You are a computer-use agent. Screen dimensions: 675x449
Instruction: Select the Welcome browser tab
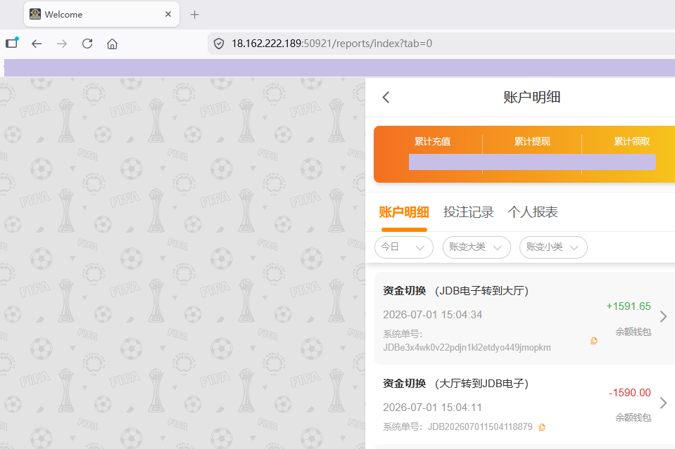click(101, 14)
